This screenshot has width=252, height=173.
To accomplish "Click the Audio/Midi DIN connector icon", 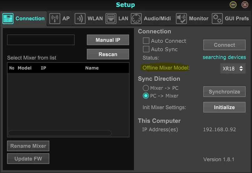I will pyautogui.click(x=136, y=19).
